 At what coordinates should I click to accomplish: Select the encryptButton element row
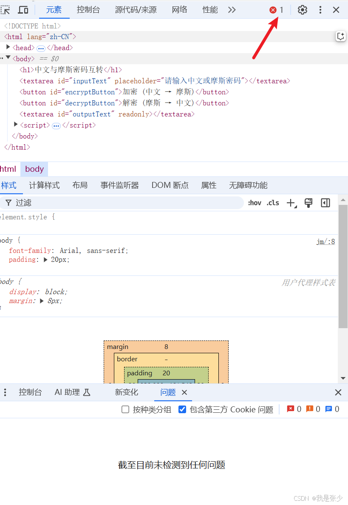[124, 92]
